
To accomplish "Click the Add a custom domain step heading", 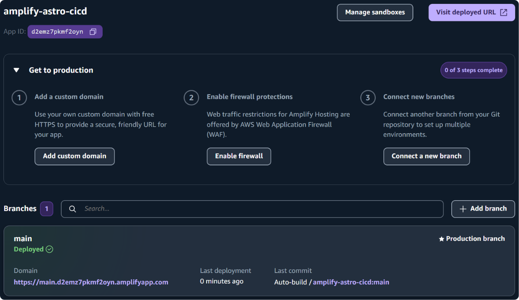I will click(69, 97).
